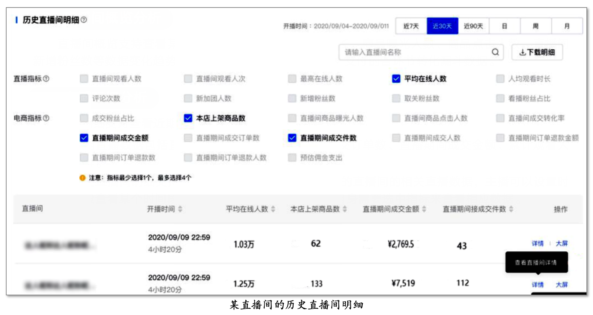Open 大屏 link for the ¥2,769.5 row

(x=562, y=243)
